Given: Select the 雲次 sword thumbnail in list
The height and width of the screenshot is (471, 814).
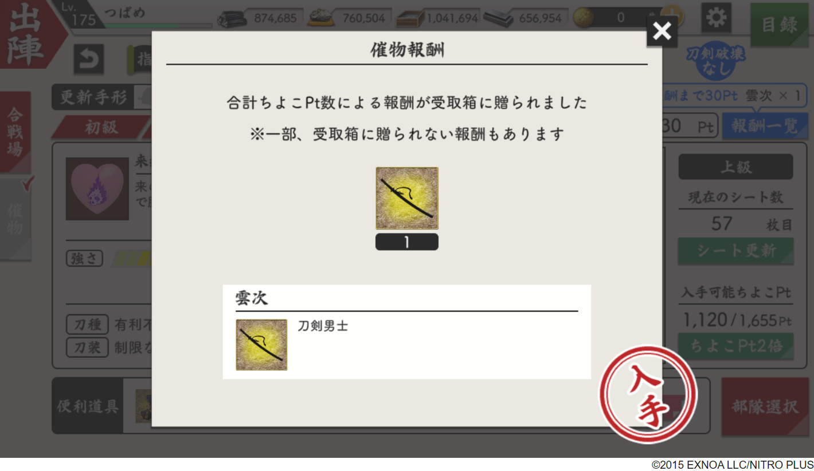Looking at the screenshot, I should [261, 345].
